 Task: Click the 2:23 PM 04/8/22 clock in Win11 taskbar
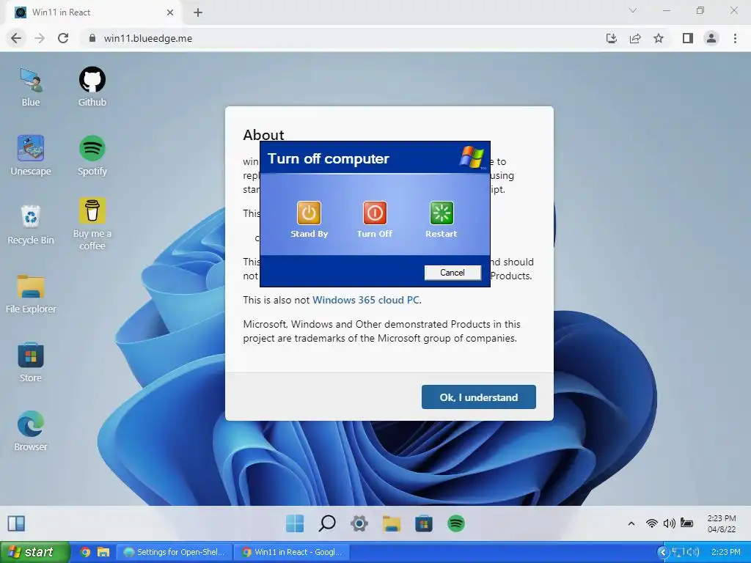click(x=722, y=523)
